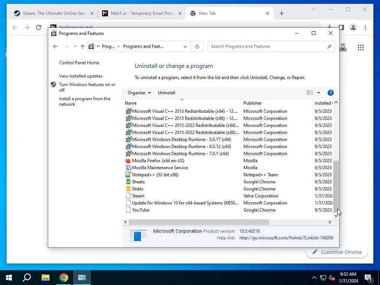380x285 pixels.
Task: Show hidden system tray icons
Action: pos(314,278)
